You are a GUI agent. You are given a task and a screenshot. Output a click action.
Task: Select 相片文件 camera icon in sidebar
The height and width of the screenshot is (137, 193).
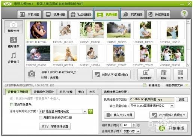coord(14,27)
